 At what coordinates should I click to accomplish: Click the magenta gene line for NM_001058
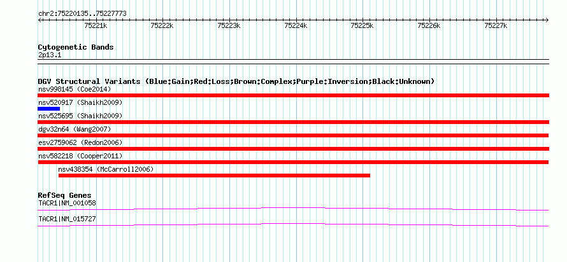tap(293, 209)
